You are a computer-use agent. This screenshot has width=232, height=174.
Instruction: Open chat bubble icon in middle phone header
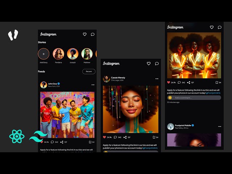pos(157,63)
